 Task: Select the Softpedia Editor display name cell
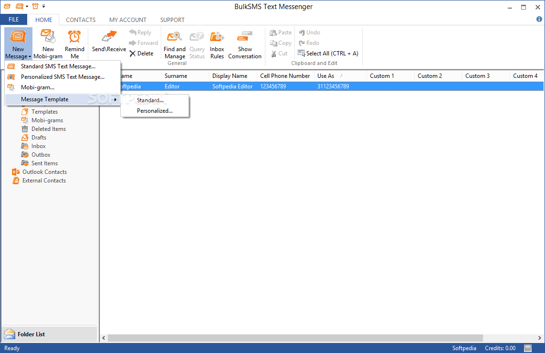pos(232,86)
